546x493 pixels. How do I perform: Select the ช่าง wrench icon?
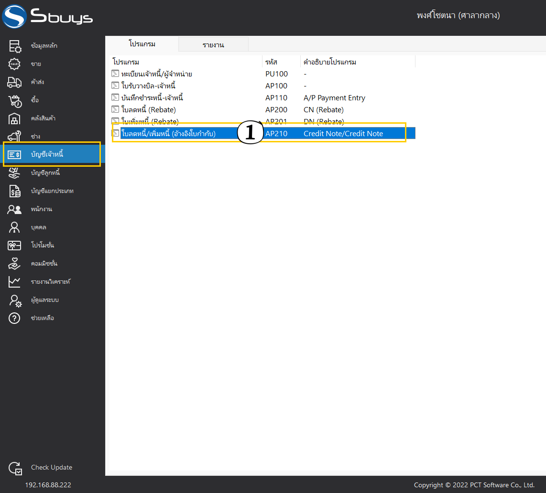click(x=14, y=136)
